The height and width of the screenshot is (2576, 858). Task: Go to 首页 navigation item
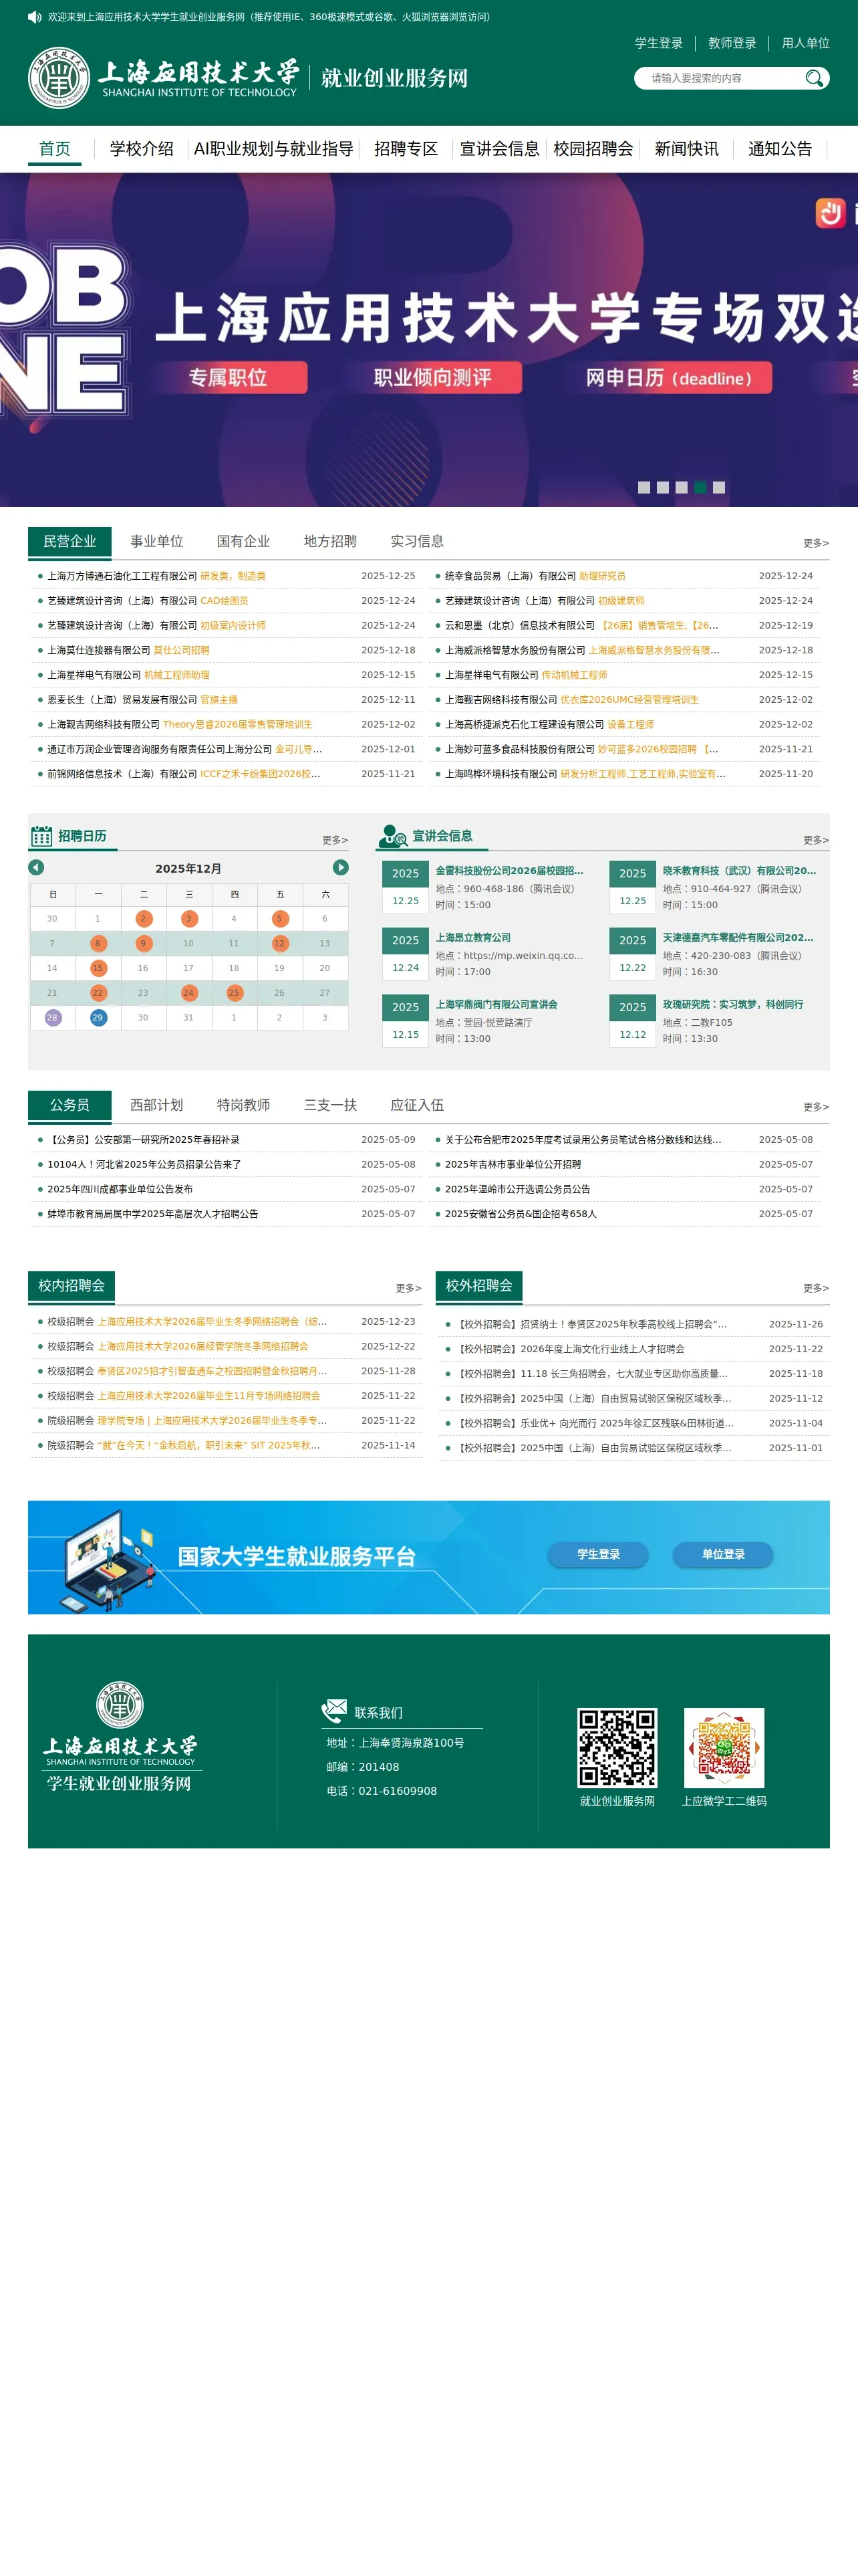(55, 149)
